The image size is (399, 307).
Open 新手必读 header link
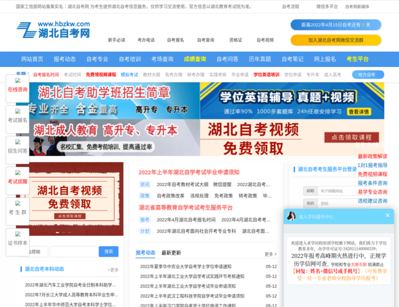point(117,40)
